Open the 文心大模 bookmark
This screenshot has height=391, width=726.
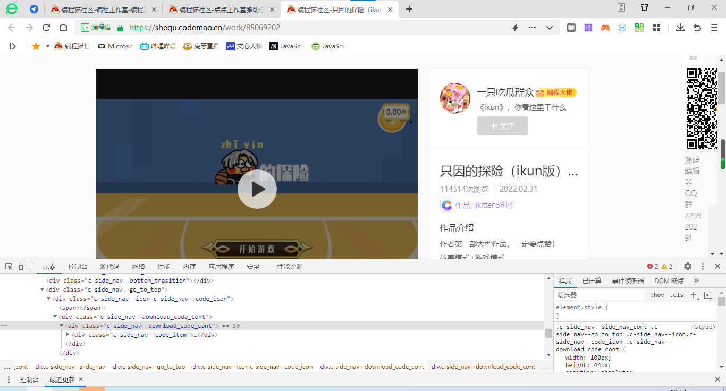(x=244, y=46)
